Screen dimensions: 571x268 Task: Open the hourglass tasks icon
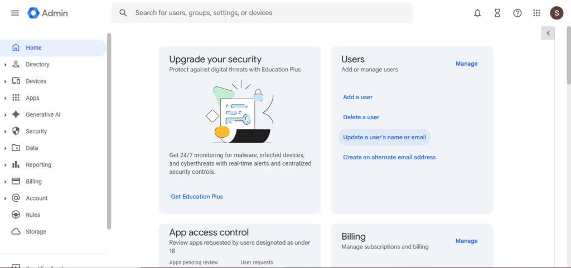pos(497,13)
